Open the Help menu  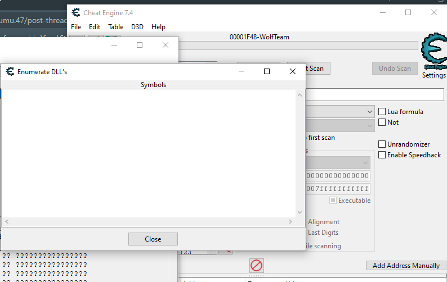pyautogui.click(x=158, y=27)
